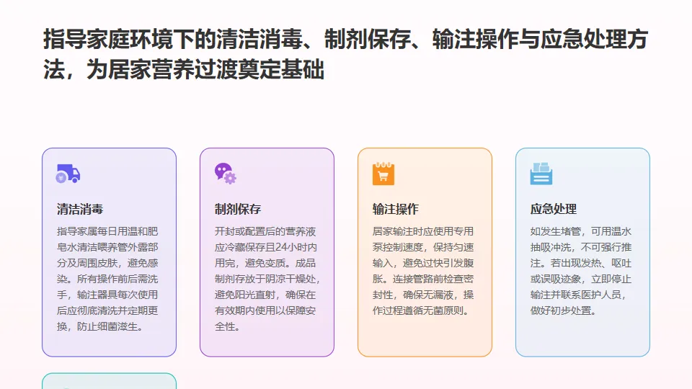Select the 输注操作 card heading
This screenshot has width=692, height=389.
coord(396,209)
